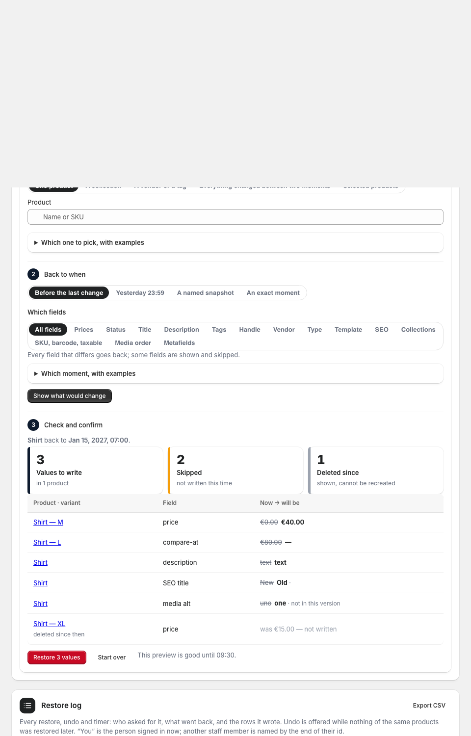Toggle the Description field filter
Viewport: 471px width, 736px height.
[182, 330]
